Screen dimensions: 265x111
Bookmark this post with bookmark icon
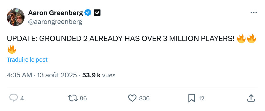(192, 98)
